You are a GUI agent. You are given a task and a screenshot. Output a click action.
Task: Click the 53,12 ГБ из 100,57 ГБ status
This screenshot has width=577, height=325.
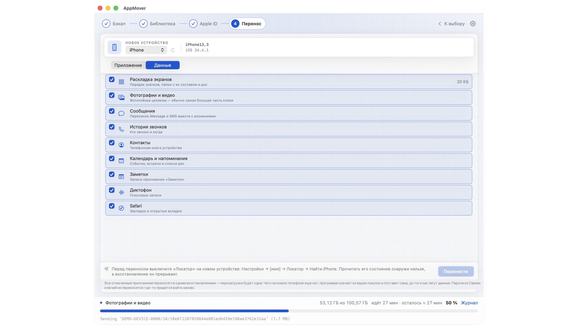(343, 303)
